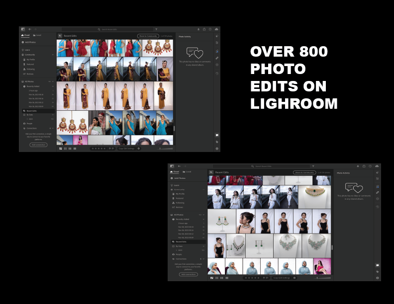Viewport: 394px width, 304px height.
Task: Open Masking tool icon in upper window
Action: pyautogui.click(x=217, y=65)
